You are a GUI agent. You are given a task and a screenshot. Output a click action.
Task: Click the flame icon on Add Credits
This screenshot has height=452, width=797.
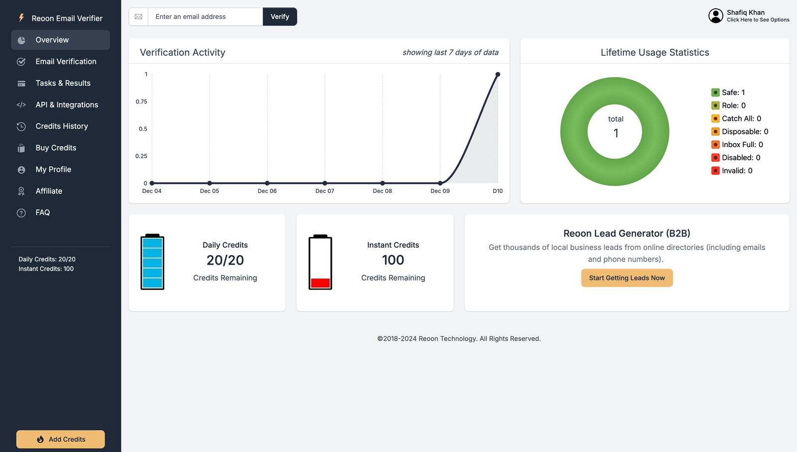[40, 440]
